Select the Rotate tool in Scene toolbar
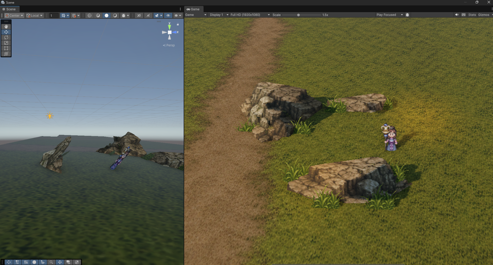Image resolution: width=493 pixels, height=265 pixels. point(6,37)
